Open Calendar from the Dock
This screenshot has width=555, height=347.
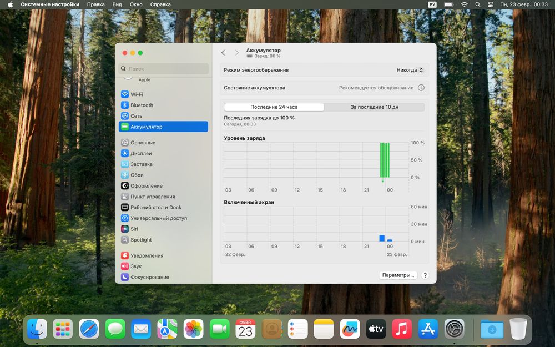[x=245, y=329]
